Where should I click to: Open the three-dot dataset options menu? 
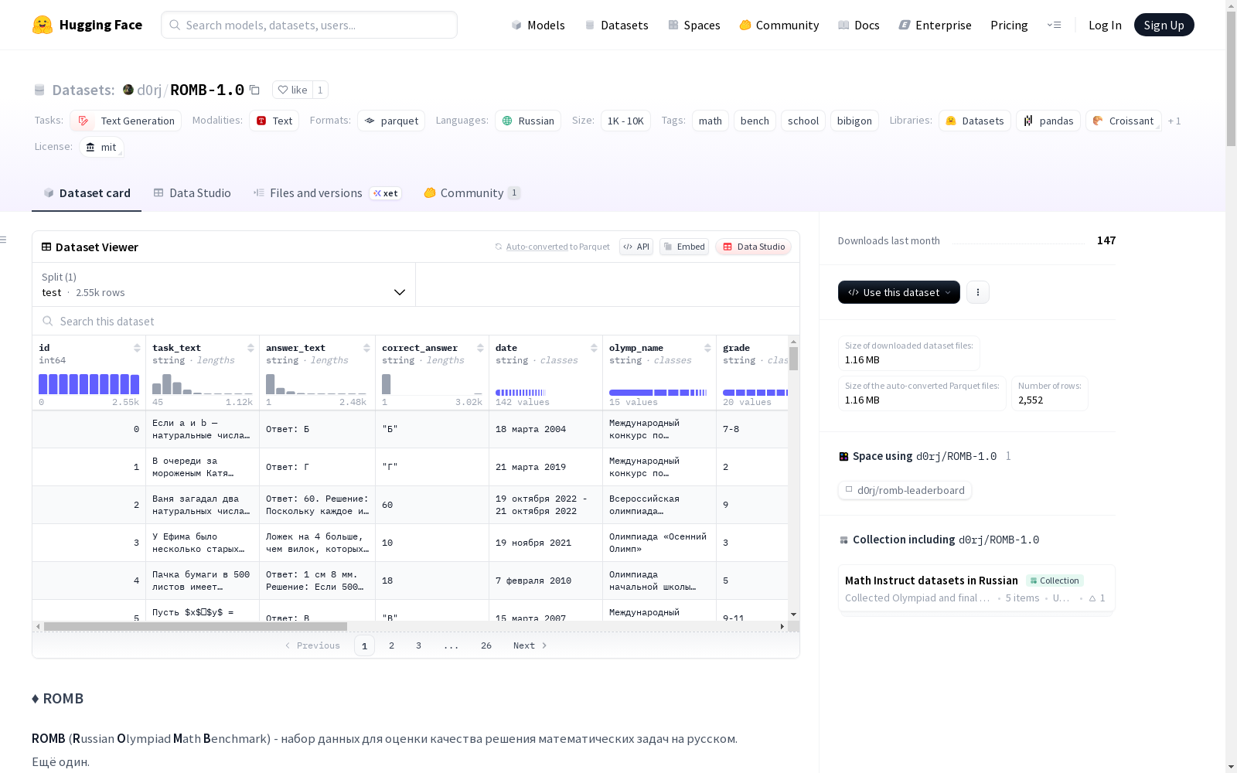pos(978,292)
